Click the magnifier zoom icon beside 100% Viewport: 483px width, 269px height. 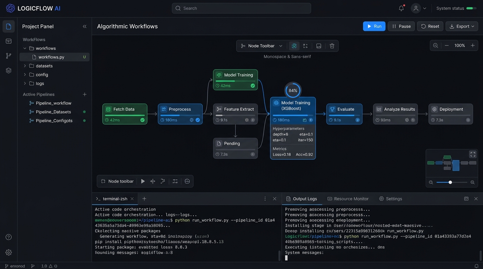(x=436, y=46)
